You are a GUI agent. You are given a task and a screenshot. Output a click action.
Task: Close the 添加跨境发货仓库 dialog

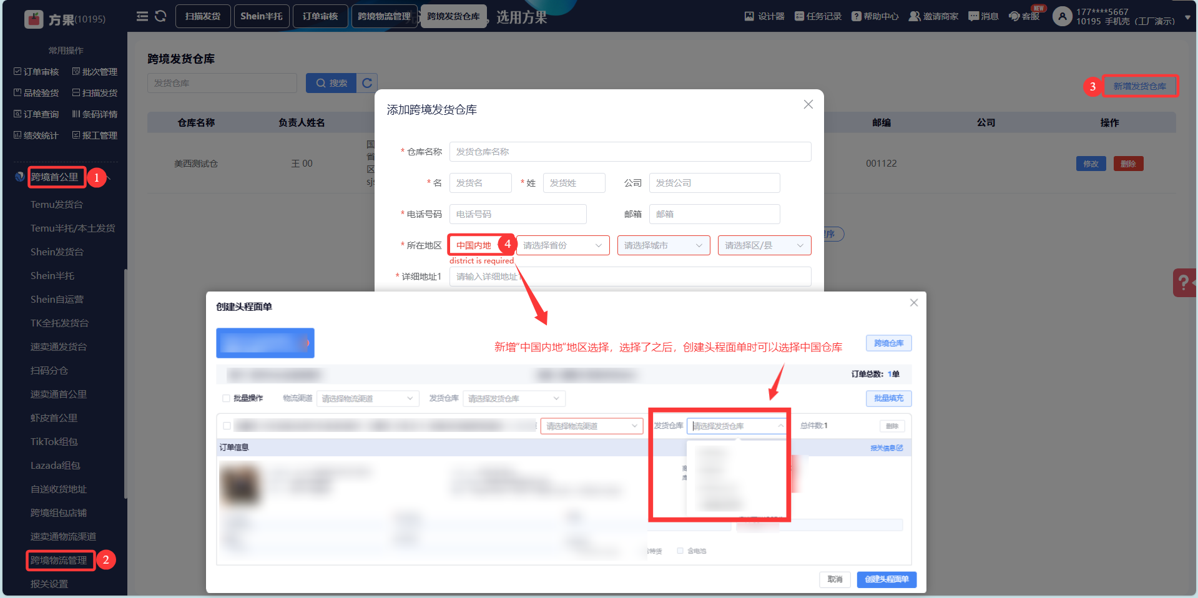[x=808, y=104]
